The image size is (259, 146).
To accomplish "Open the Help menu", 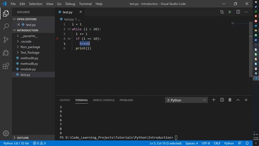I will (99, 4).
